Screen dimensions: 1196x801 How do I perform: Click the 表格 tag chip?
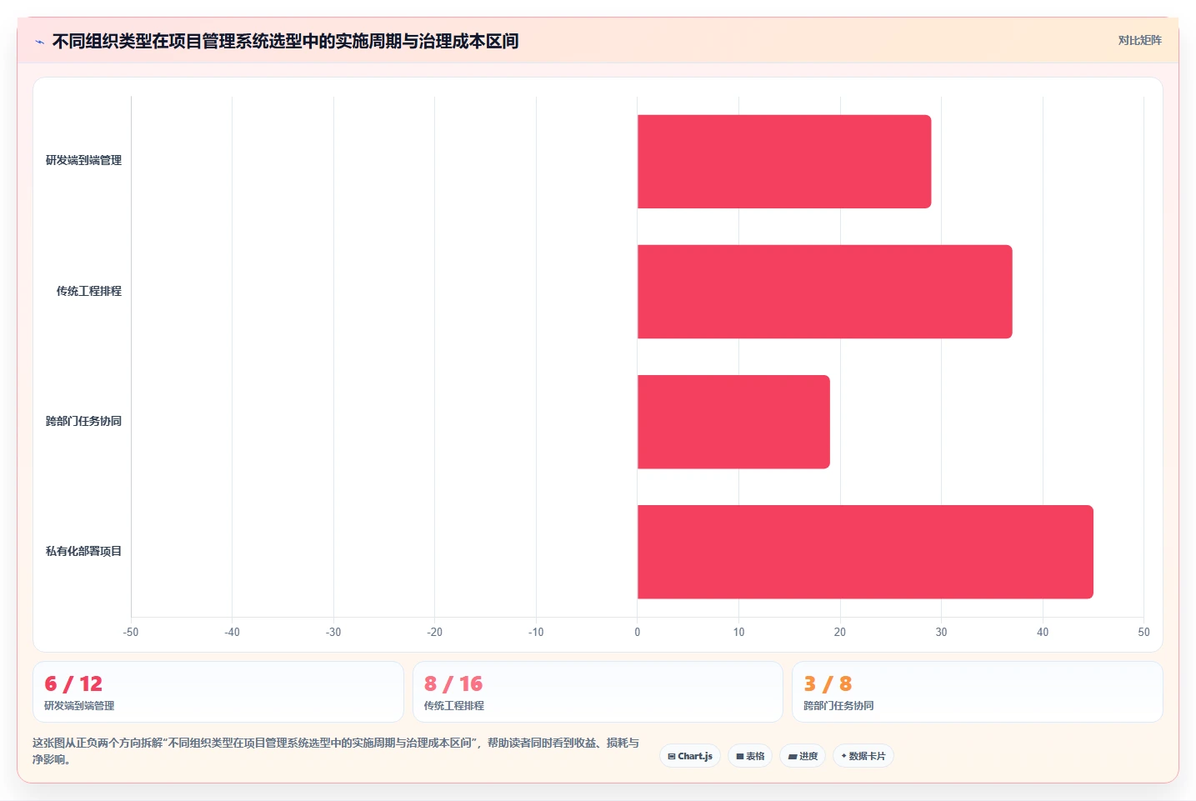coord(750,756)
